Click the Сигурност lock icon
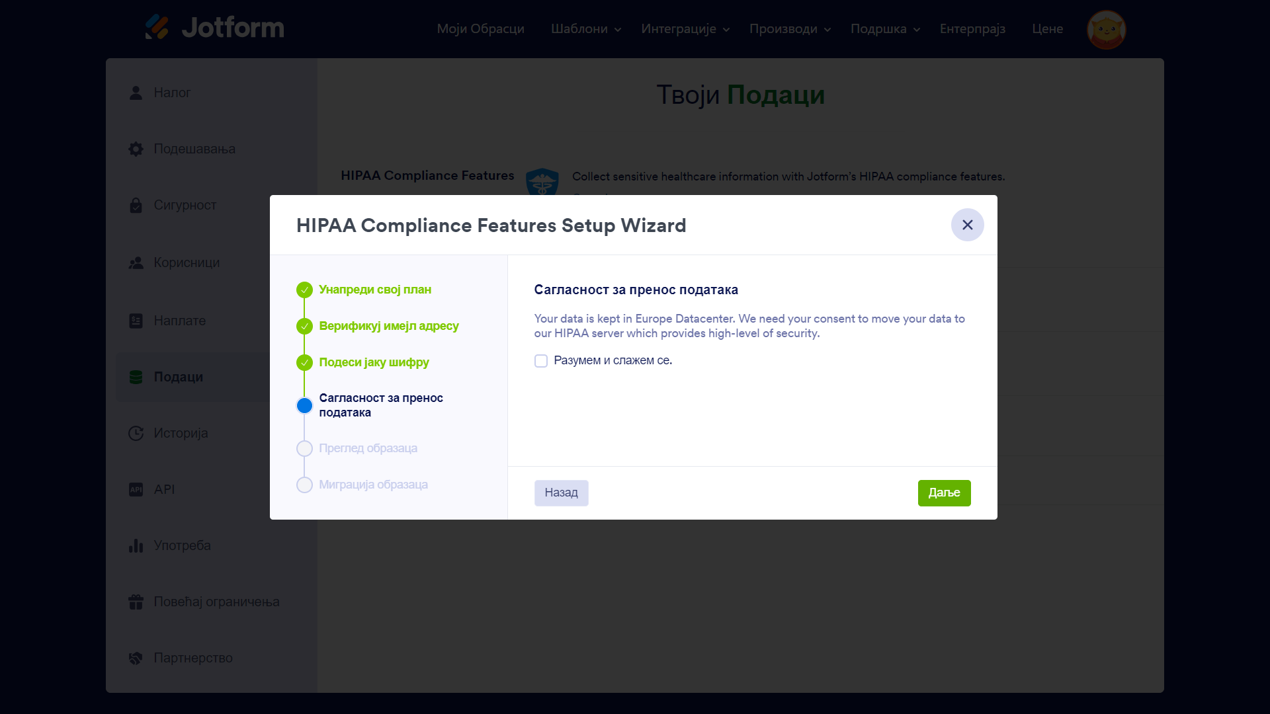The image size is (1270, 714). (136, 206)
